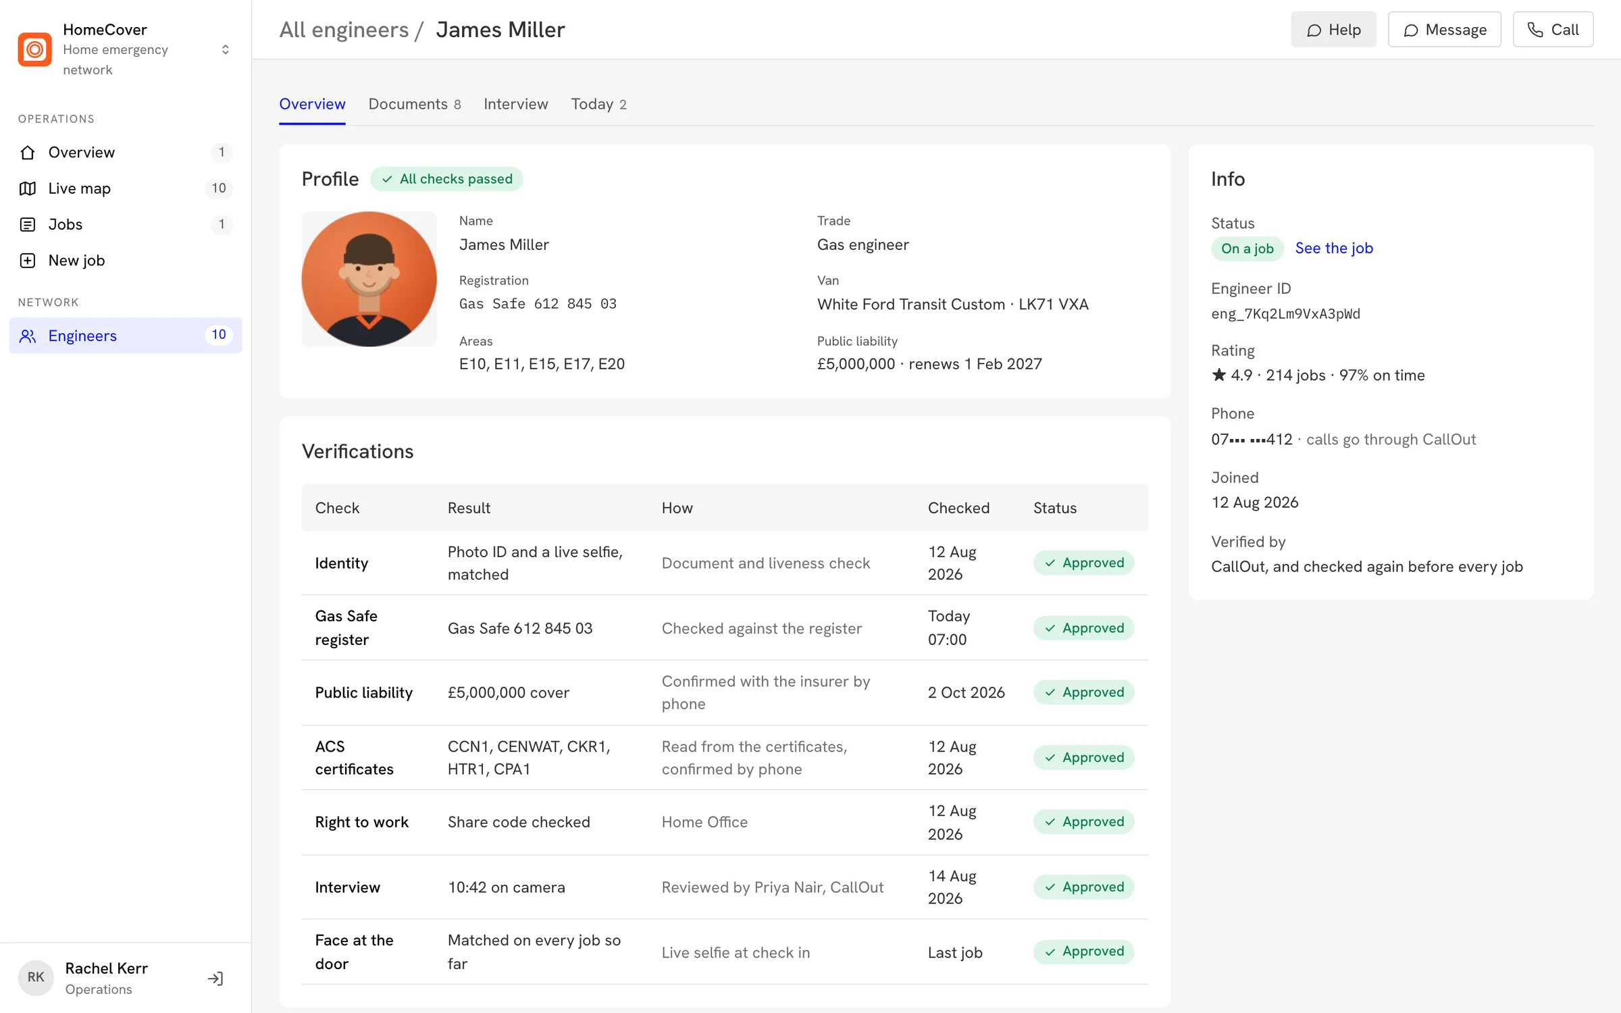Click the plus icon beside New job
This screenshot has height=1013, width=1621.
click(x=28, y=261)
